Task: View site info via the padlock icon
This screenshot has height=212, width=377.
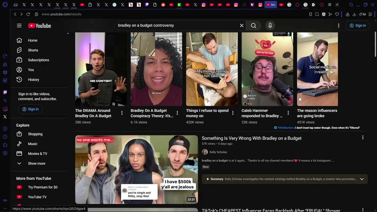Action: pos(37,14)
